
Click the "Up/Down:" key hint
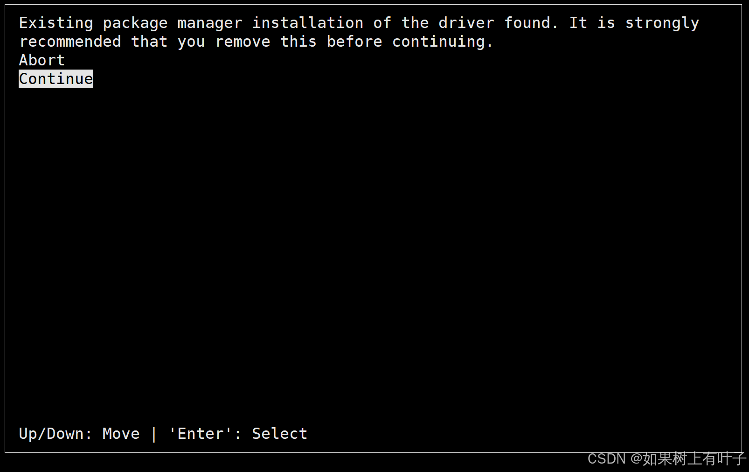coord(55,434)
